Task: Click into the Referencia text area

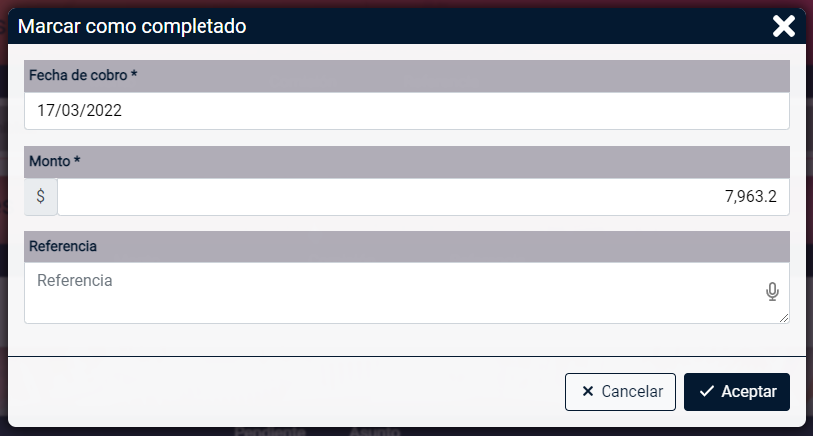Action: click(407, 293)
